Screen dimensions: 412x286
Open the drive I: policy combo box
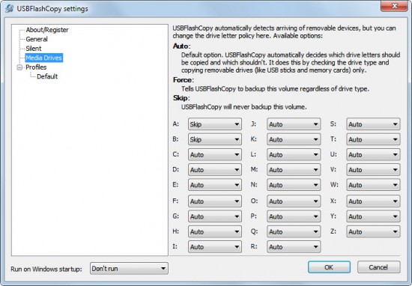(215, 246)
